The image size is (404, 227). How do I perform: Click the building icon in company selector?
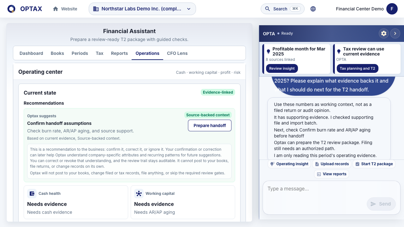pyautogui.click(x=96, y=9)
